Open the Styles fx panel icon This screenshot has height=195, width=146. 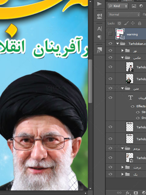point(99,50)
